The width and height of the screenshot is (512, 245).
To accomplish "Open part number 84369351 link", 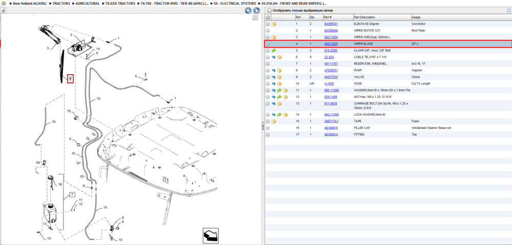I will (331, 24).
